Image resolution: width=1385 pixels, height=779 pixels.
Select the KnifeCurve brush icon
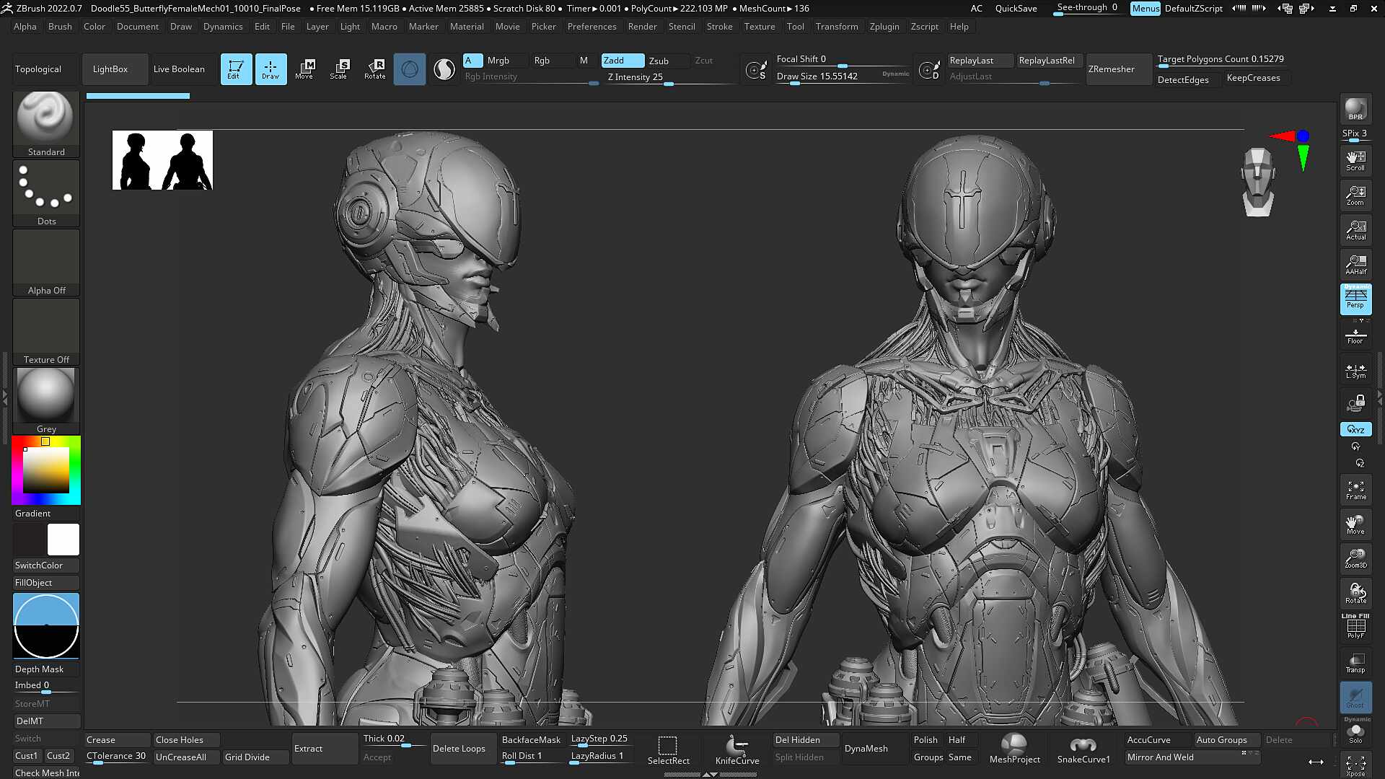point(737,749)
